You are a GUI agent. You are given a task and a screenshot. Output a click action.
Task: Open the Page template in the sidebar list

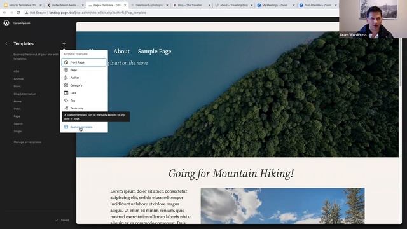coord(17,116)
